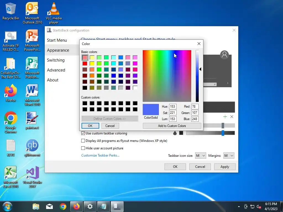Screen dimensions: 283x212
Task: Open Settings gear in the taskbar
Action: pos(90,206)
